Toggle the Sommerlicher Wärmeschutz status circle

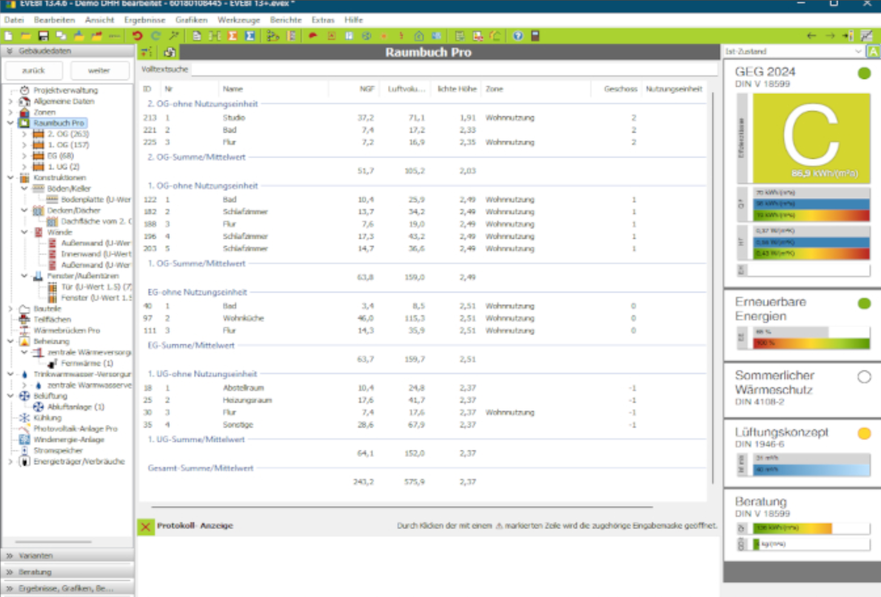864,377
